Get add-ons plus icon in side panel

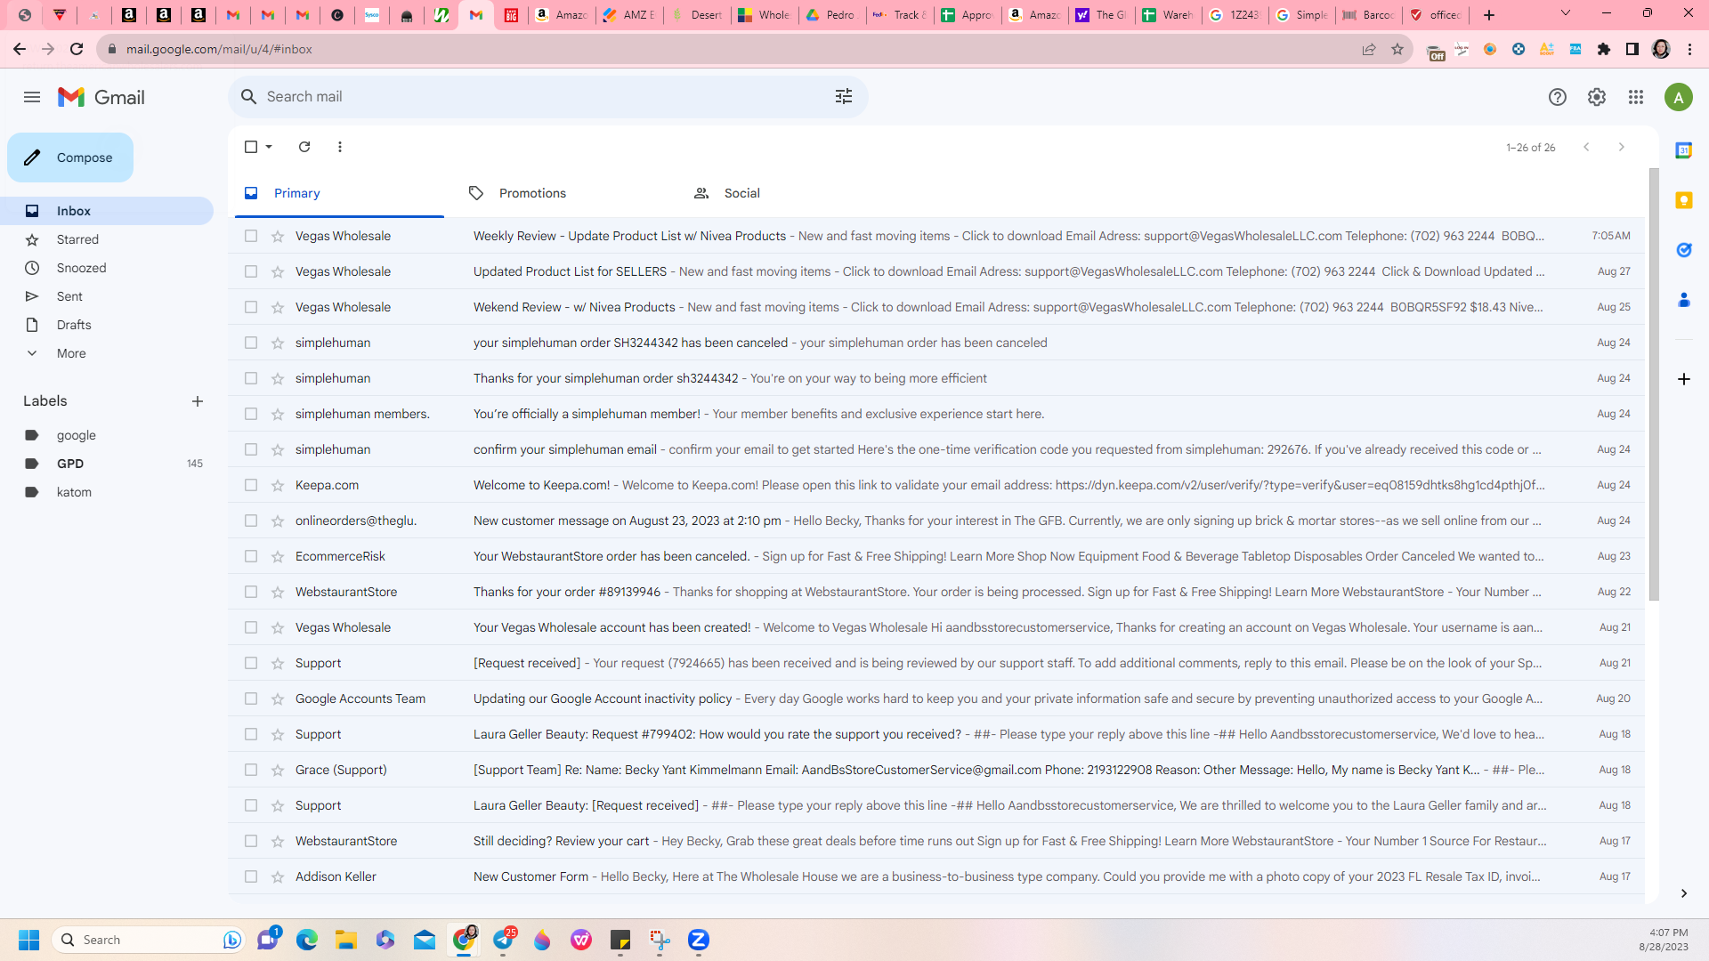click(1683, 379)
